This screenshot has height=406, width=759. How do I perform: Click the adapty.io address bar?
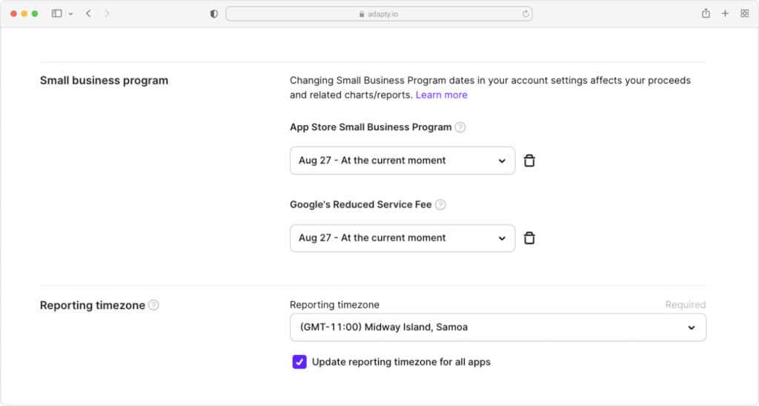(x=379, y=14)
